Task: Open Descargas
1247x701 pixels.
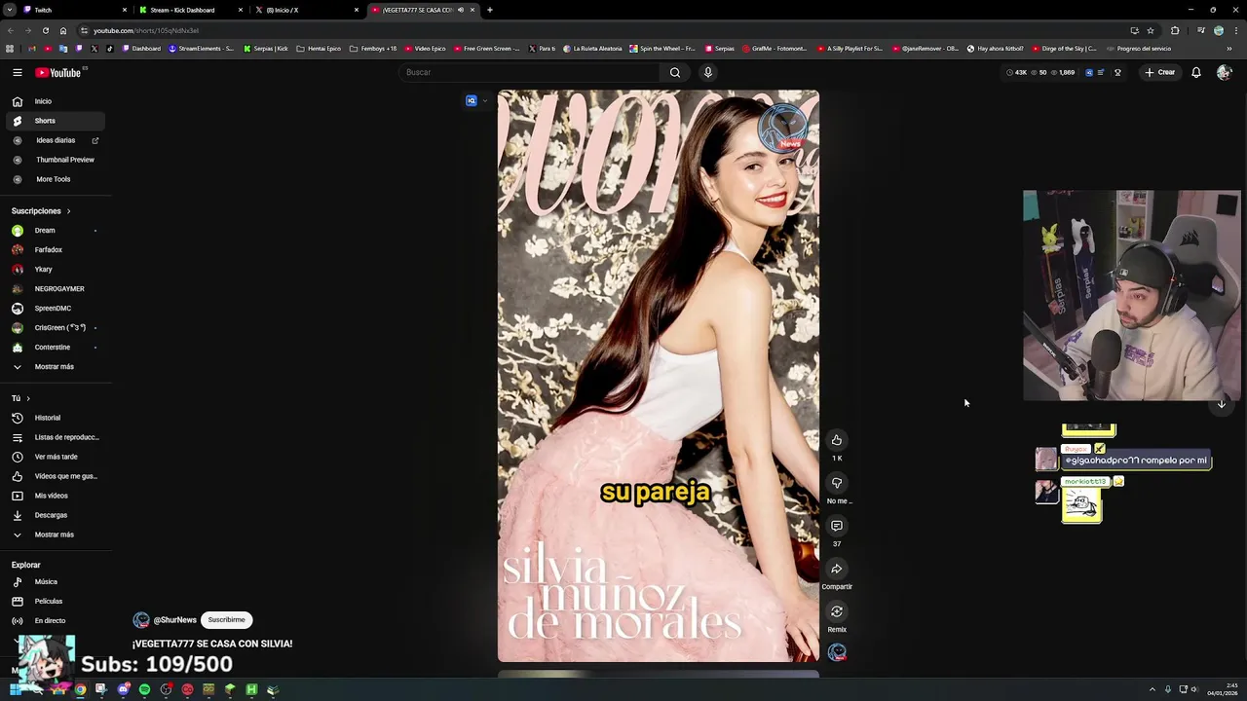Action: 57,515
